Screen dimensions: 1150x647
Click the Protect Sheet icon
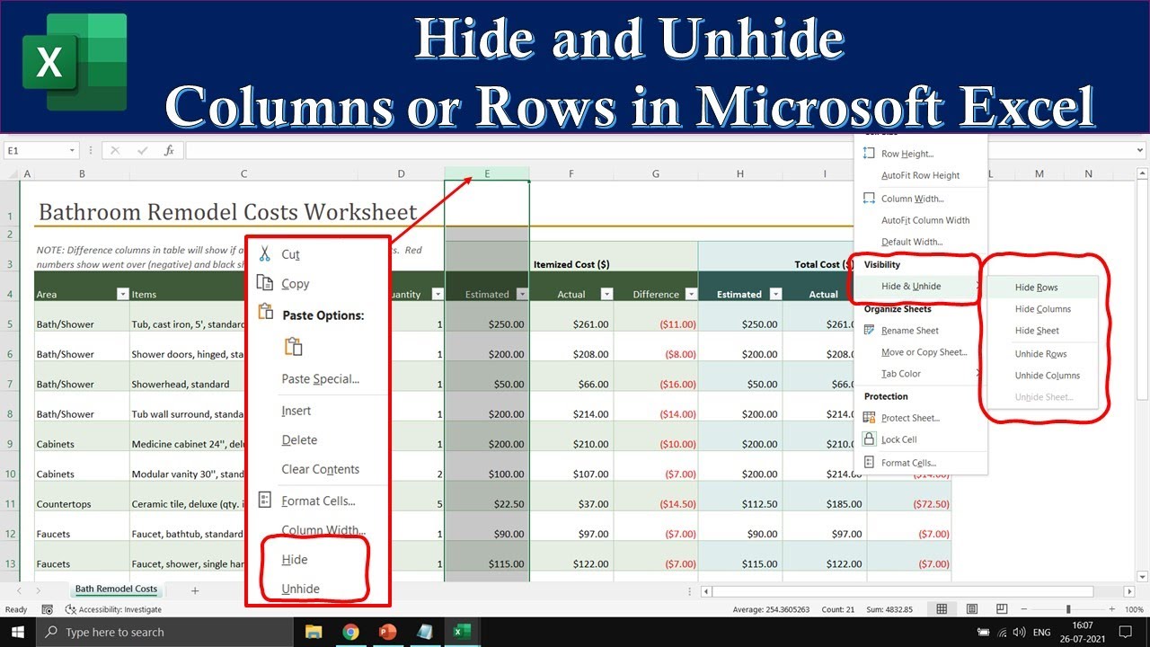point(869,418)
